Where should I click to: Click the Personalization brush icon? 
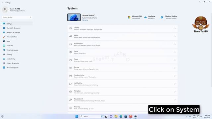(x=4, y=37)
